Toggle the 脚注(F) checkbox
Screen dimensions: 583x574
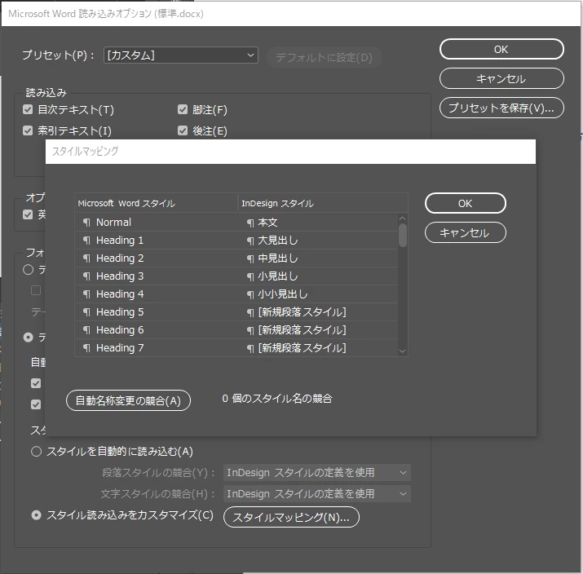(x=183, y=109)
